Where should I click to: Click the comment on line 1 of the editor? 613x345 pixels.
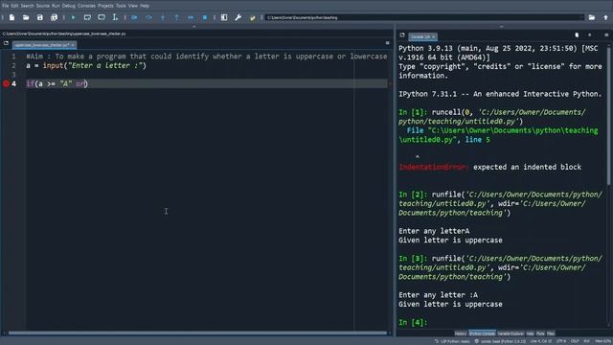(207, 57)
